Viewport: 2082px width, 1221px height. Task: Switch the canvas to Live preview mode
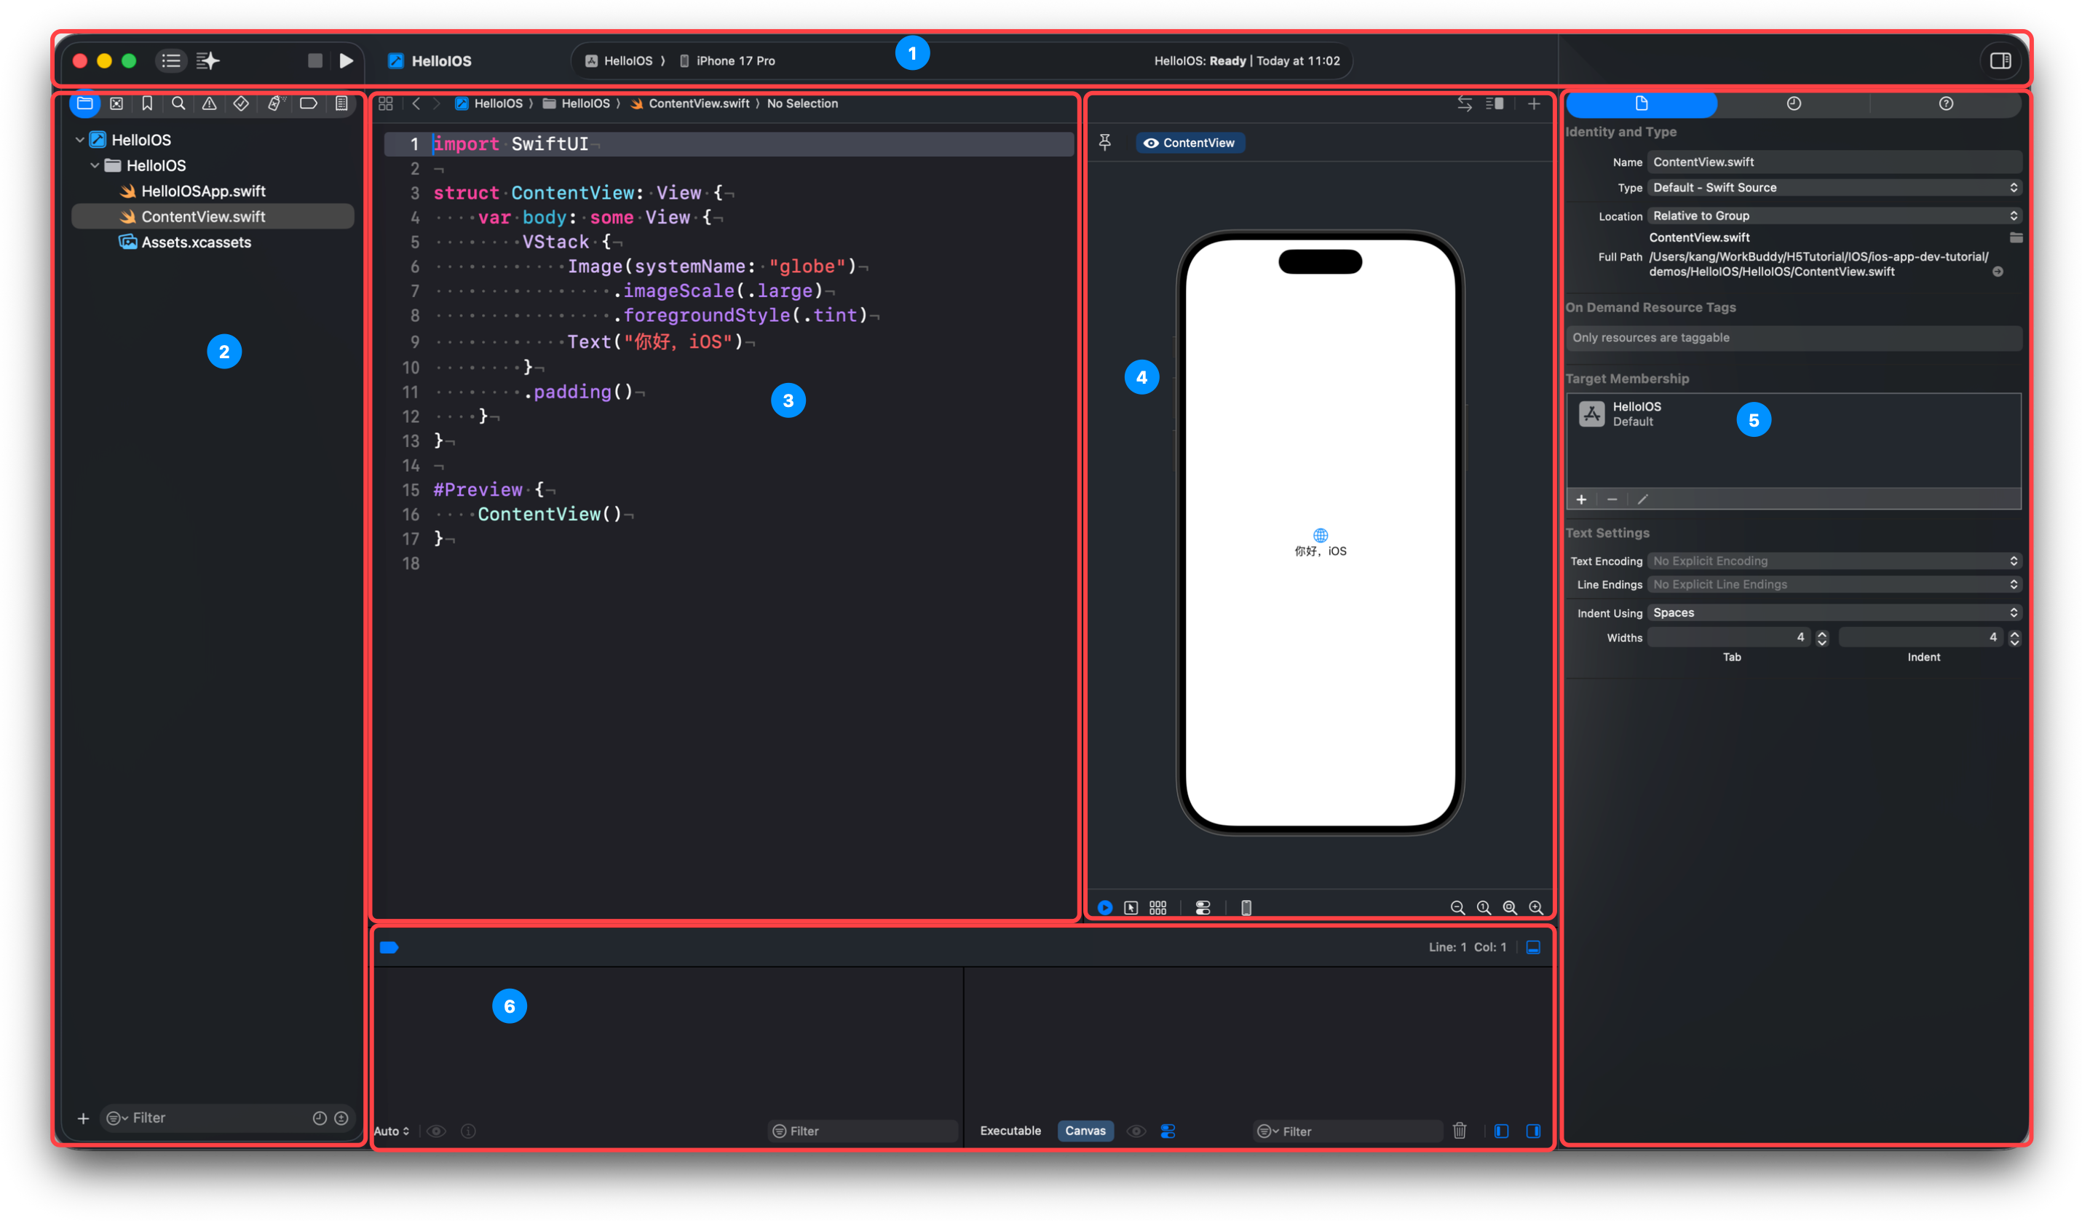[x=1104, y=907]
